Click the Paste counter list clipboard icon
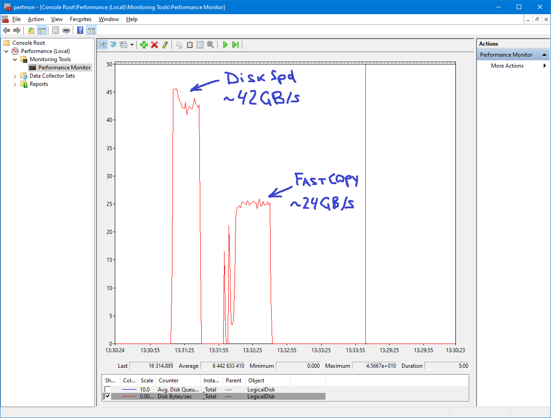This screenshot has width=551, height=418. (189, 44)
